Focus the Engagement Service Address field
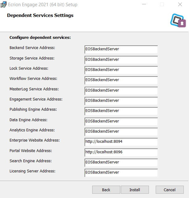The image size is (189, 198). coord(121,101)
